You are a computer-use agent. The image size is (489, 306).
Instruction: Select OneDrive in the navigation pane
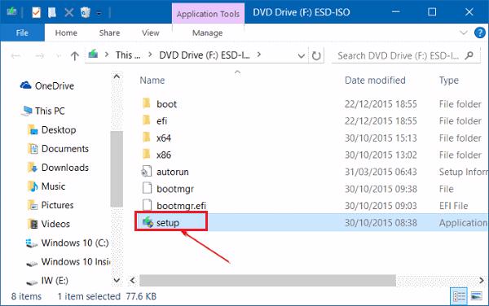pos(47,85)
